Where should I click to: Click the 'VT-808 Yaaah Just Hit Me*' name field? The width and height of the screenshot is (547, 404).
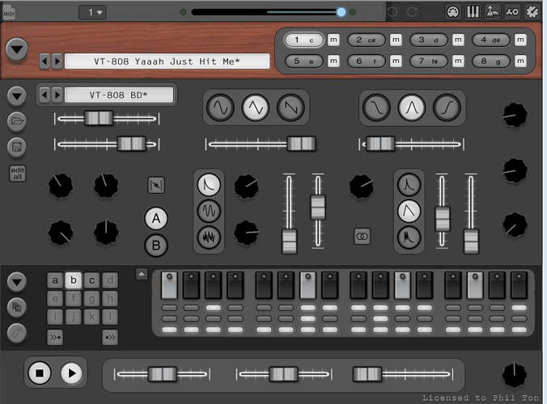[167, 61]
